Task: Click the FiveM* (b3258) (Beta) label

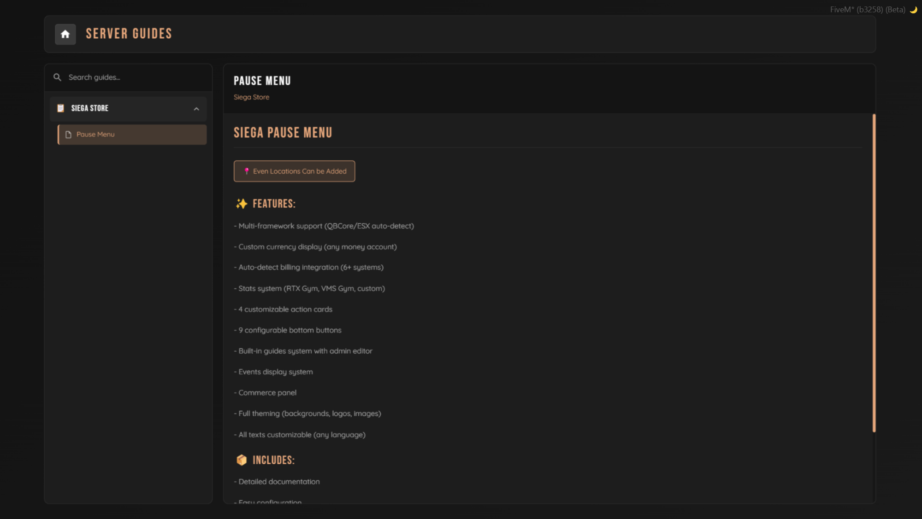Action: [868, 10]
